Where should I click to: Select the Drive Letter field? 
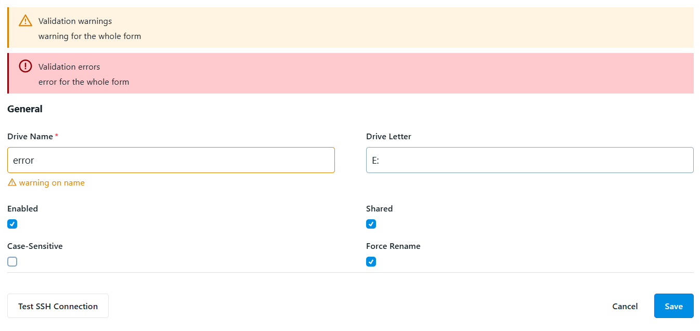coord(529,160)
